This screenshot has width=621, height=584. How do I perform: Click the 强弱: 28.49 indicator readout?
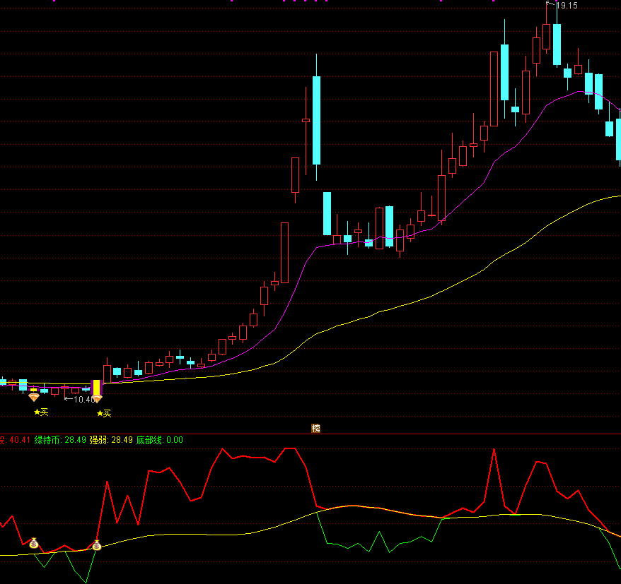[111, 440]
